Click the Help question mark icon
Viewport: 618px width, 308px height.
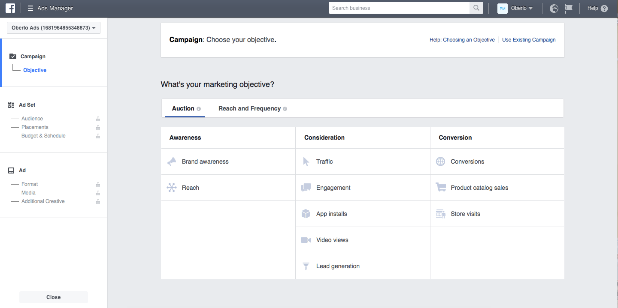click(604, 9)
